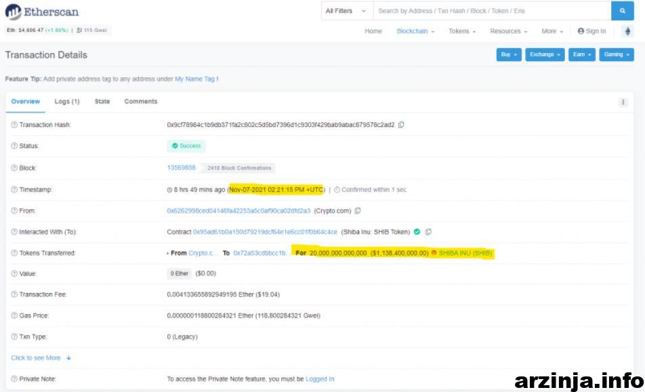Select the transaction hash 0x9cf78984 text
The image size is (645, 392).
pos(280,125)
